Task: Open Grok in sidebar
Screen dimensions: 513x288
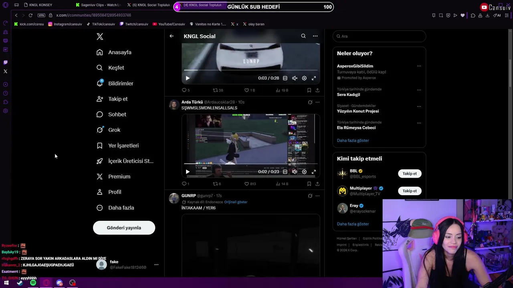Action: [109, 130]
